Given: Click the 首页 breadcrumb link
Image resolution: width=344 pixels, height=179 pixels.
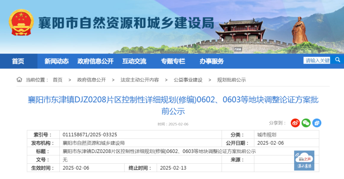Looking at the screenshot, I should point(58,80).
